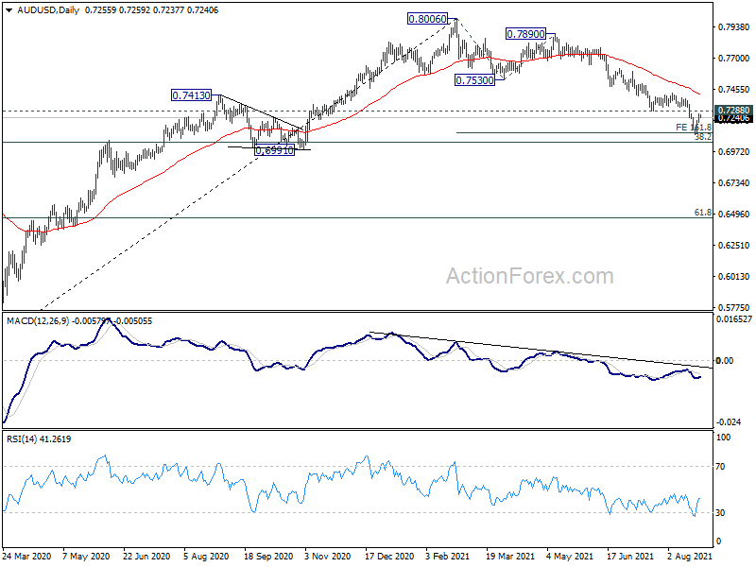Image resolution: width=756 pixels, height=567 pixels.
Task: Click the MACD scale value -0.024
Action: click(729, 421)
